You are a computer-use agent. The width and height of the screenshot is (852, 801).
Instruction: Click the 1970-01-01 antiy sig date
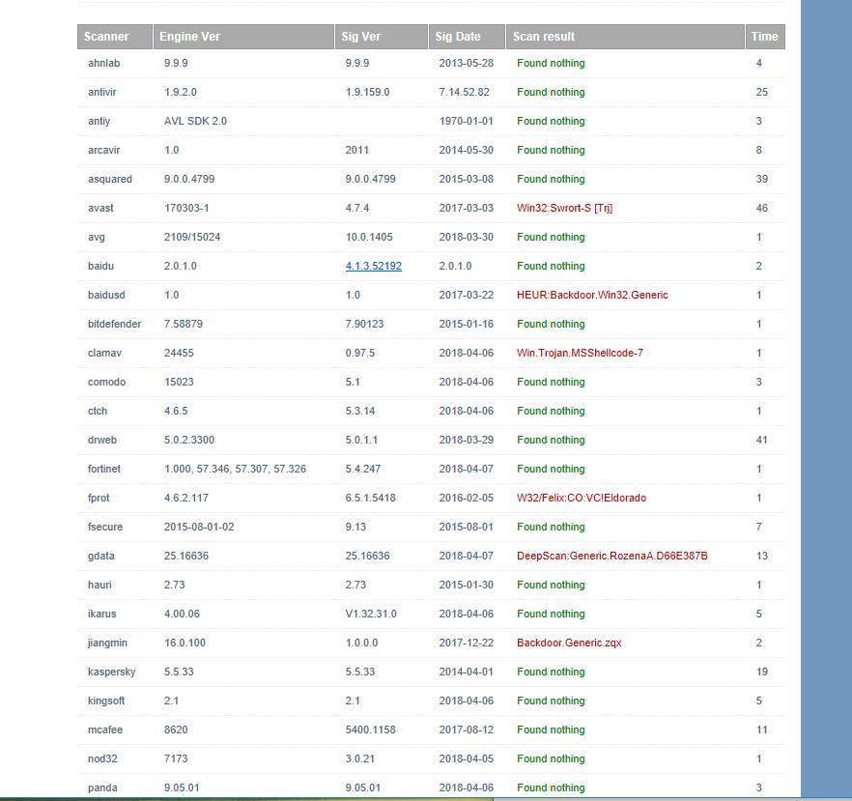click(467, 121)
